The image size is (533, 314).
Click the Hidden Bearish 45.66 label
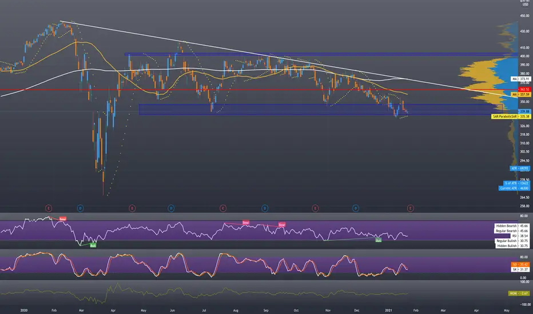(512, 226)
